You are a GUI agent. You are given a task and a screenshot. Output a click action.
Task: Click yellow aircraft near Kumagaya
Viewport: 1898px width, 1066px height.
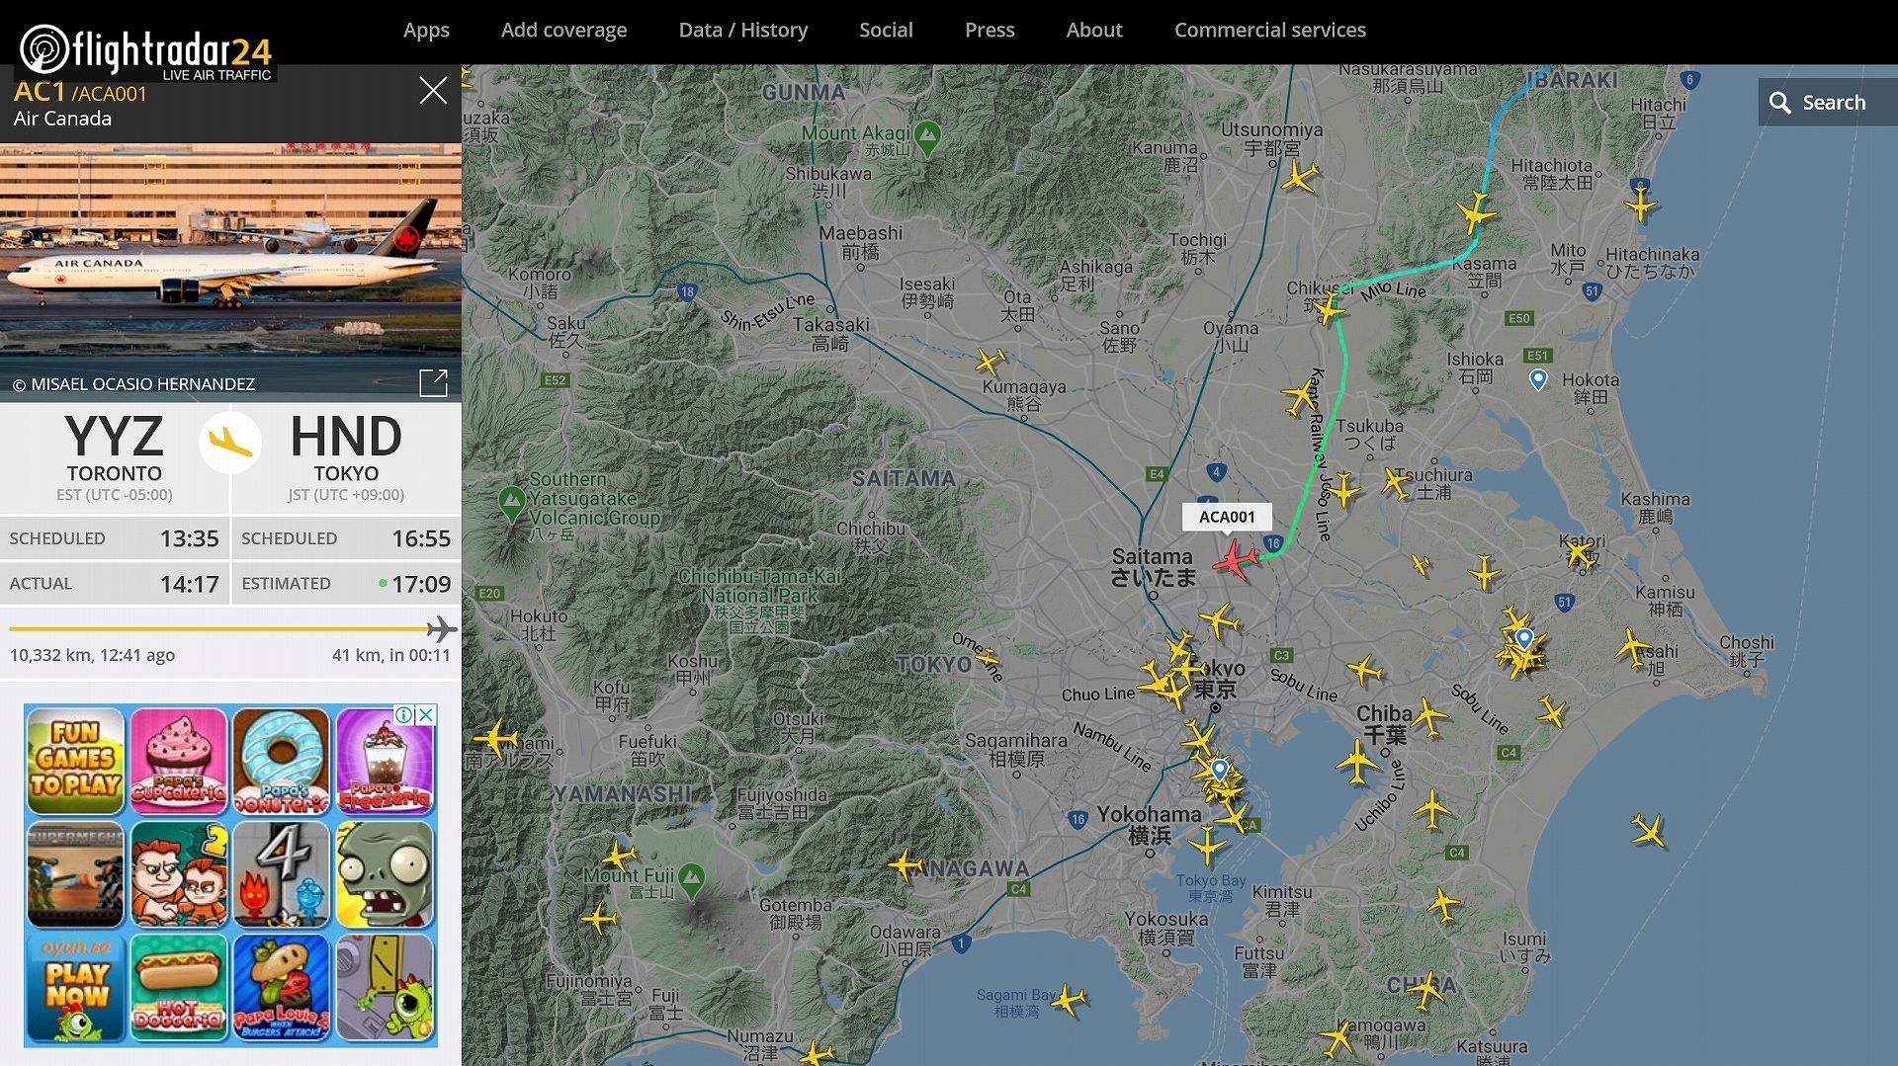(991, 362)
